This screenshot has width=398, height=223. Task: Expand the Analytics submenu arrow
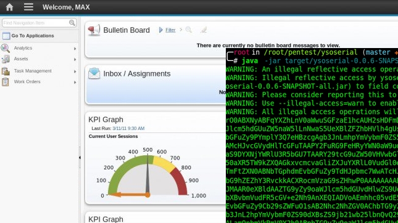point(75,49)
